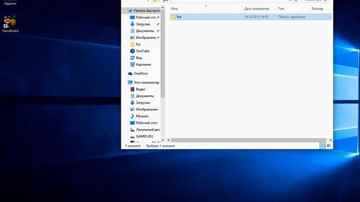The width and height of the screenshot is (360, 202).
Task: Click the sidebar scroll up arrow
Action: pyautogui.click(x=163, y=8)
